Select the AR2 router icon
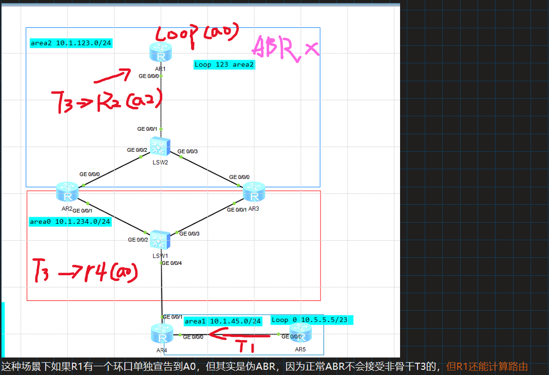 pos(67,191)
